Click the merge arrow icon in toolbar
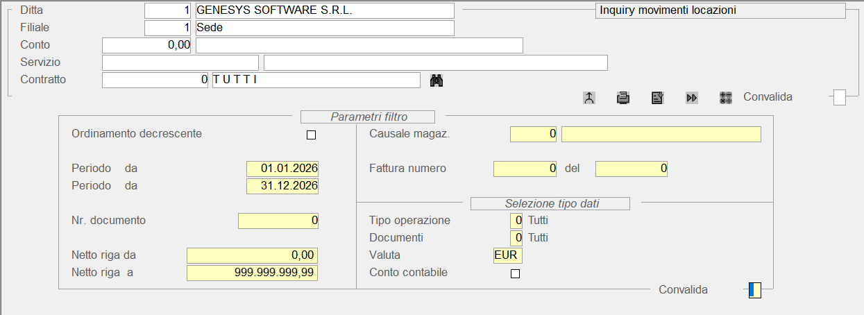This screenshot has height=315, width=864. click(x=588, y=98)
